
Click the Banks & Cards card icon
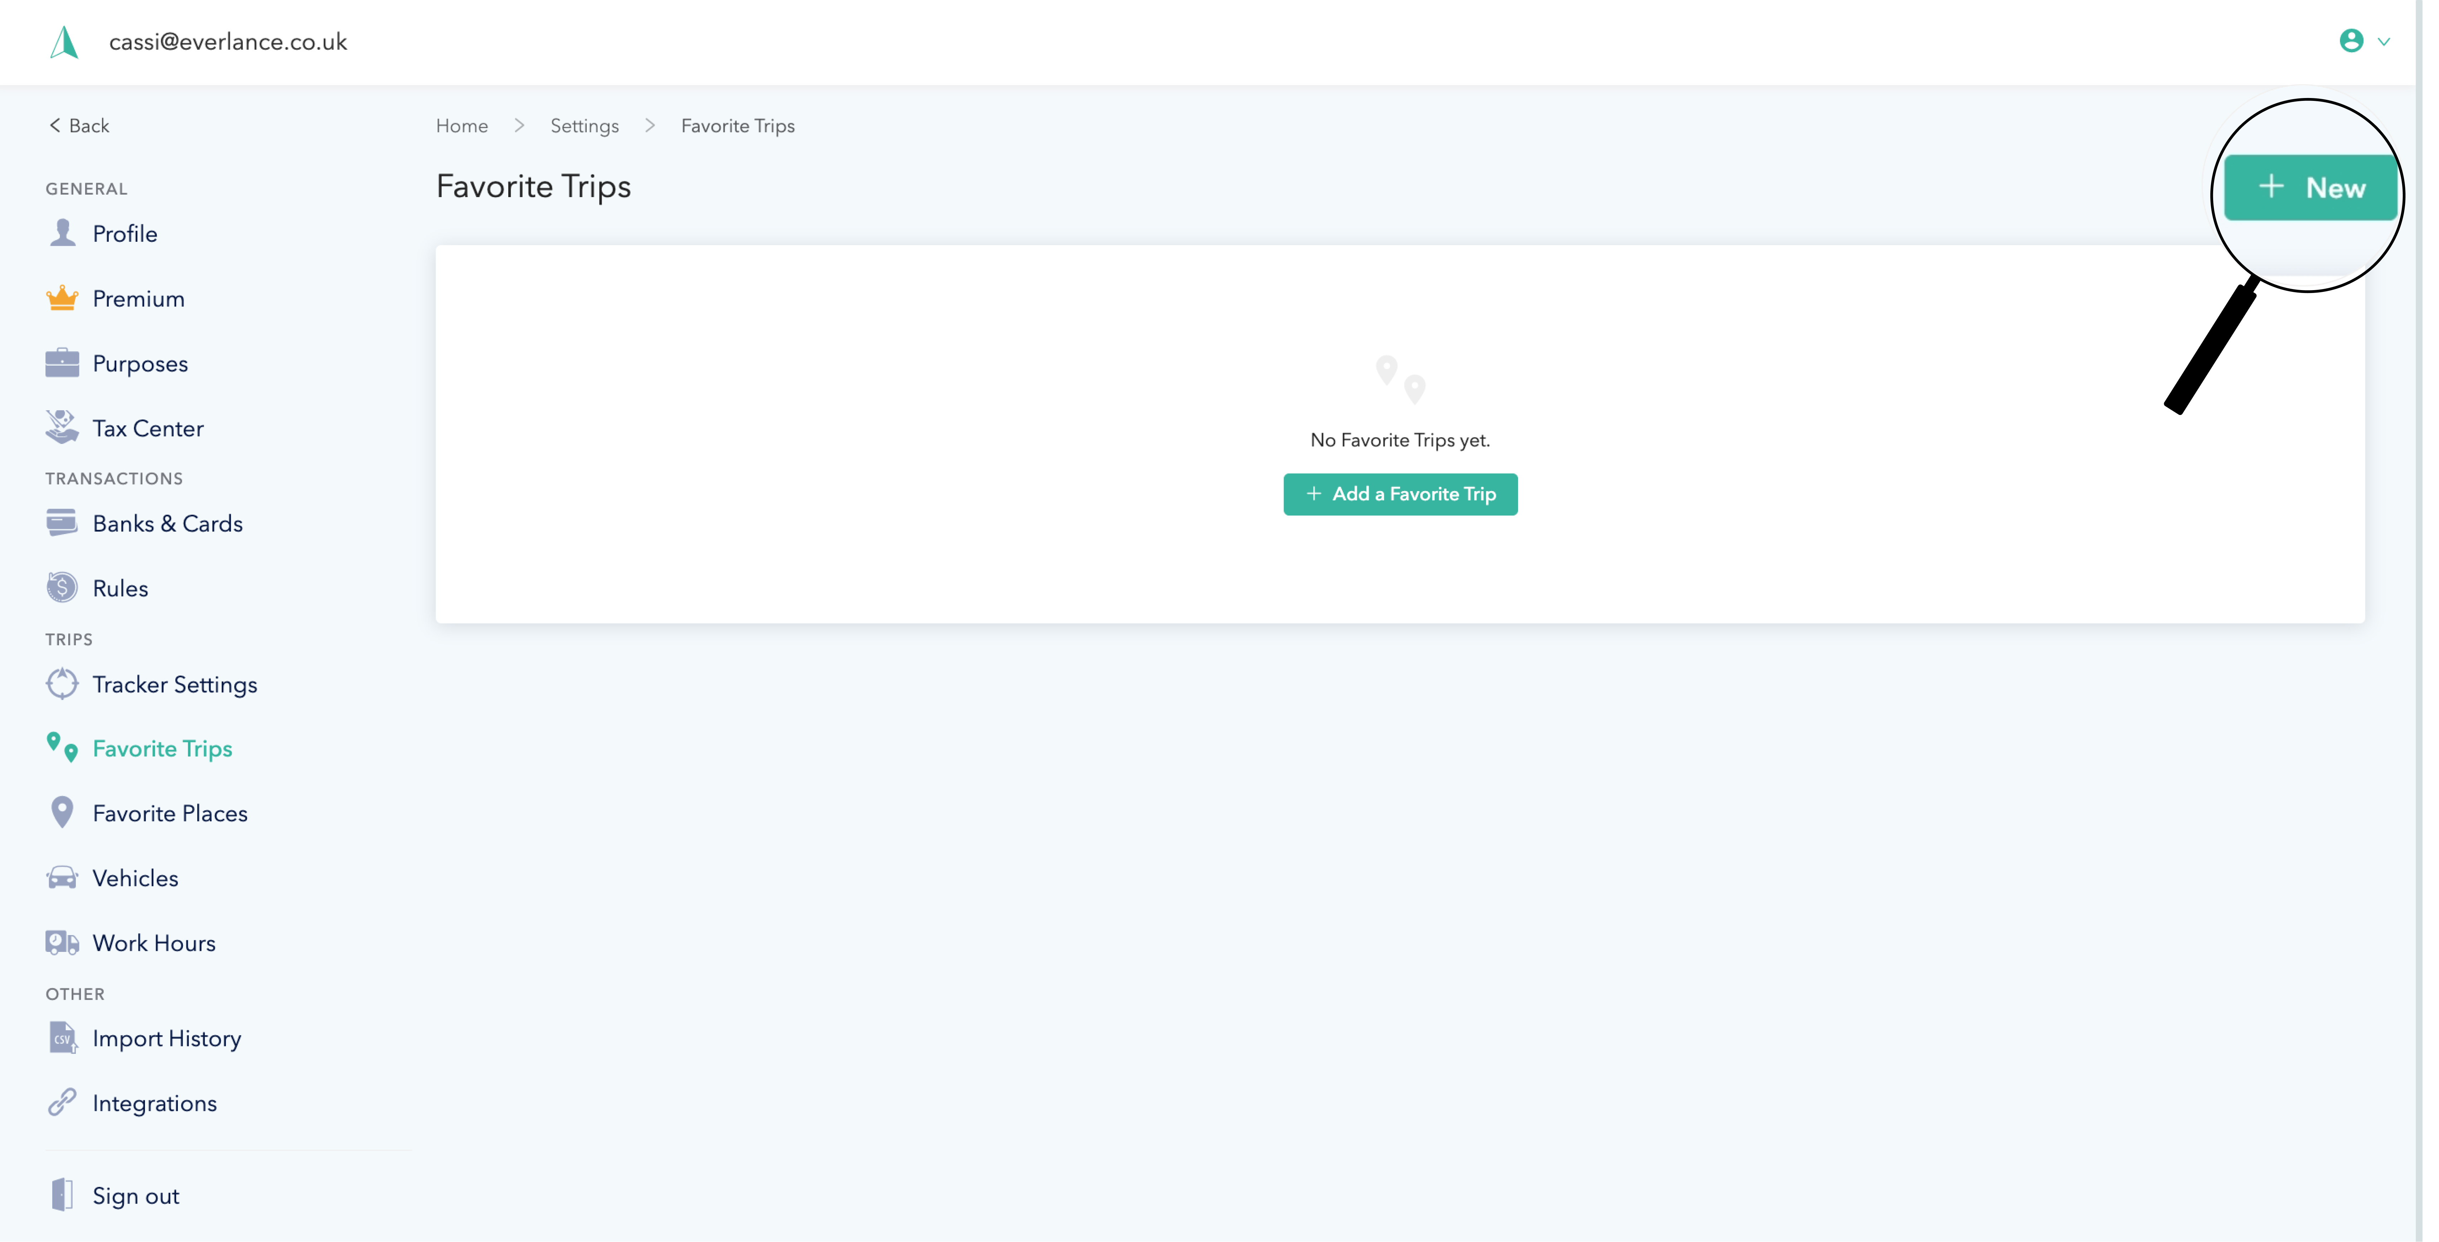[x=63, y=523]
